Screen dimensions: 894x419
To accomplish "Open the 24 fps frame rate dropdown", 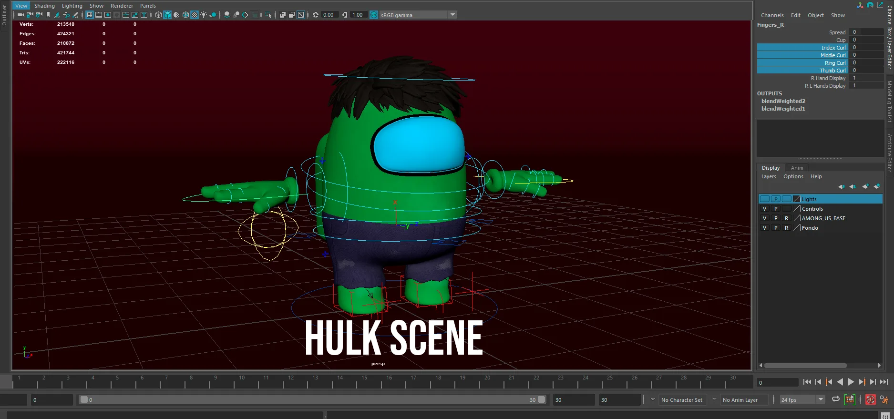I will 802,400.
